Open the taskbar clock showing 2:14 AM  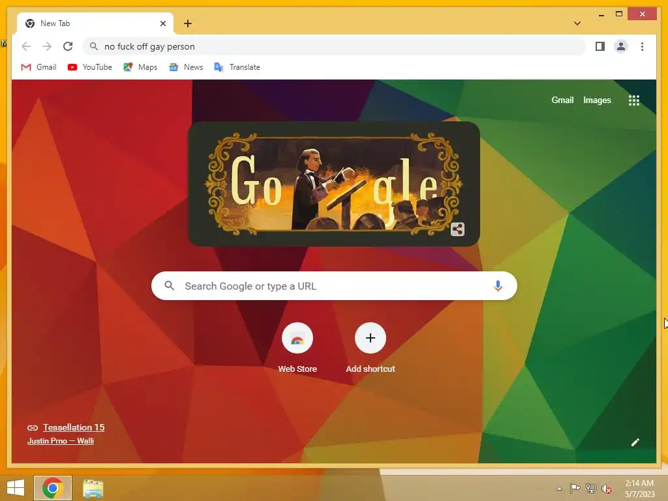click(639, 489)
